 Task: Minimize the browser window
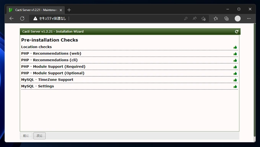tap(227, 9)
